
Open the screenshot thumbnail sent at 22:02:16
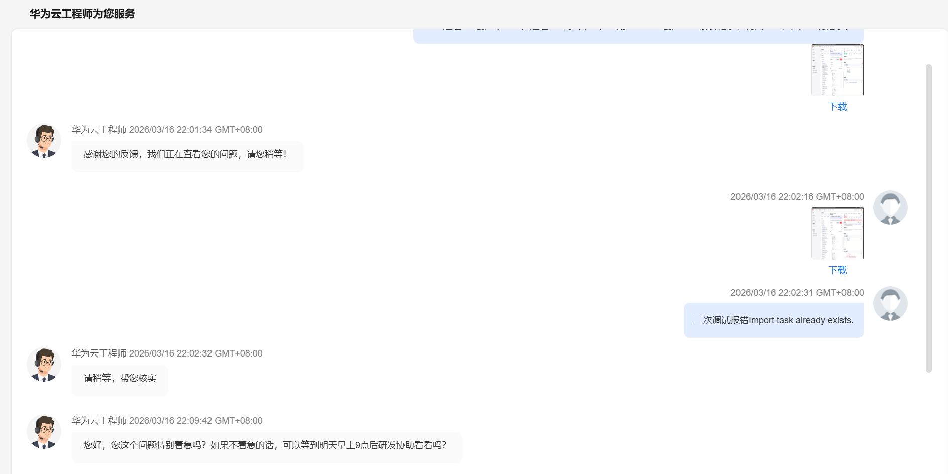(x=837, y=232)
